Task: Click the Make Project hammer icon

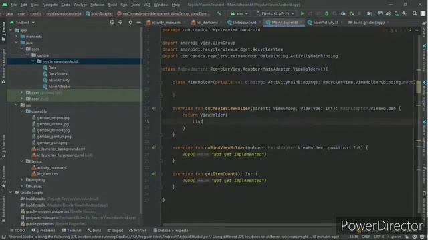Action: [219, 13]
